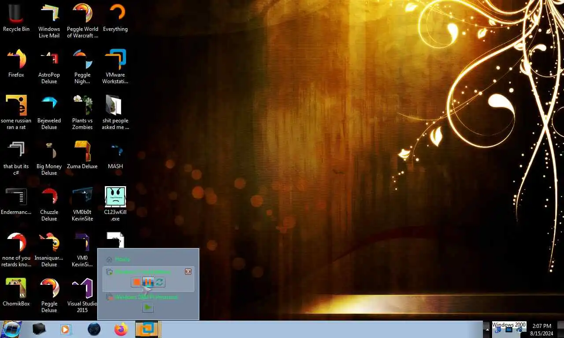
Task: Start the Windows 2000 Professional VM
Action: pyautogui.click(x=148, y=308)
